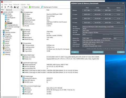The image size is (126, 98).
Task: Expand the Operációs rendszer node
Action: click(x=2, y=32)
